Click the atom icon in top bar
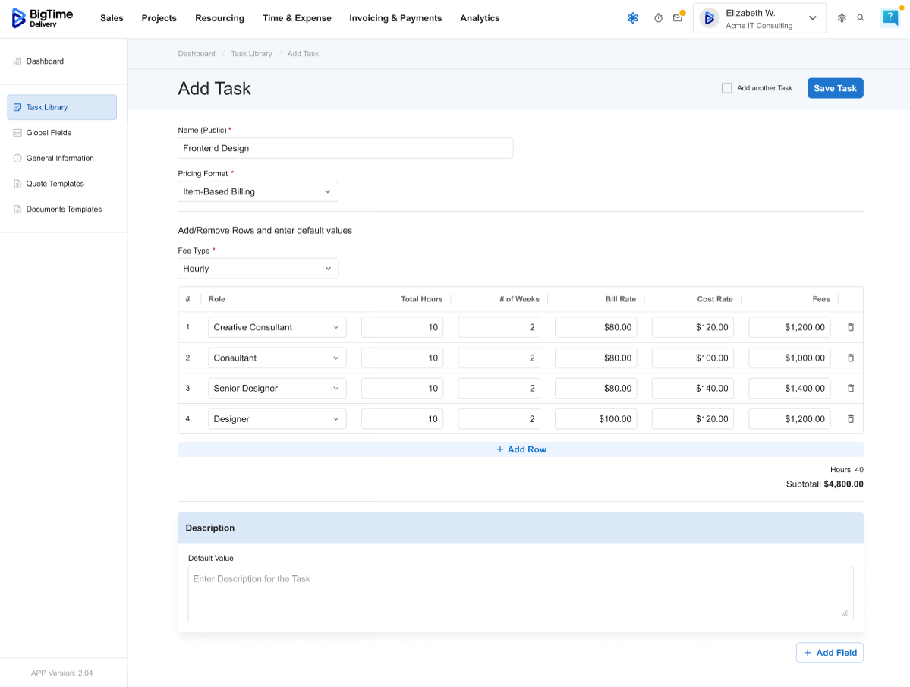910x687 pixels. point(632,18)
